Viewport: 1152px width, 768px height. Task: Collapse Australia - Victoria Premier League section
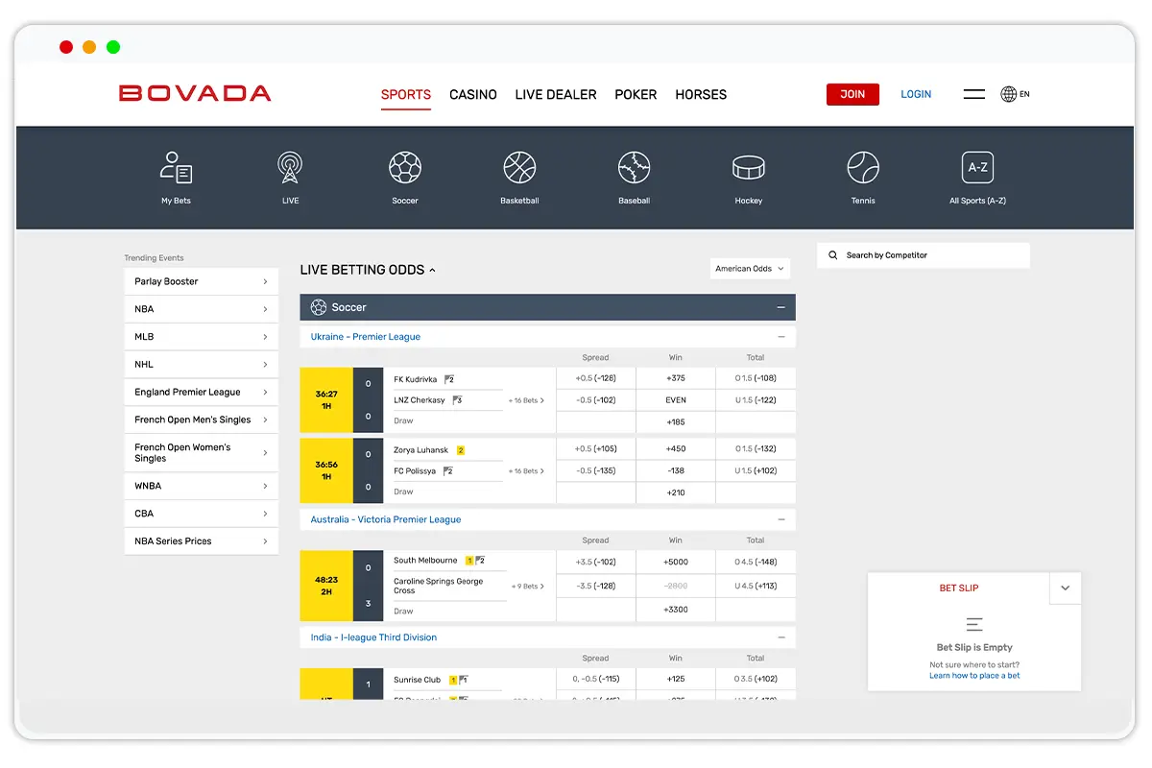pos(781,519)
